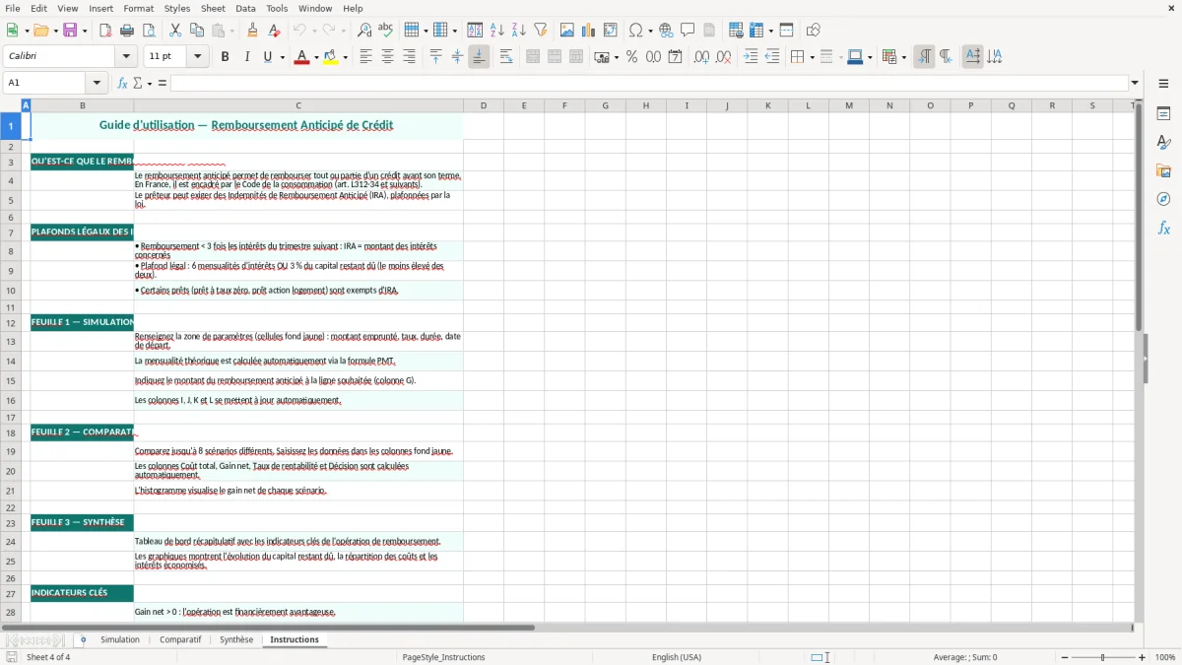Toggle Underline formatting
Viewport: 1182px width, 665px height.
[x=267, y=57]
